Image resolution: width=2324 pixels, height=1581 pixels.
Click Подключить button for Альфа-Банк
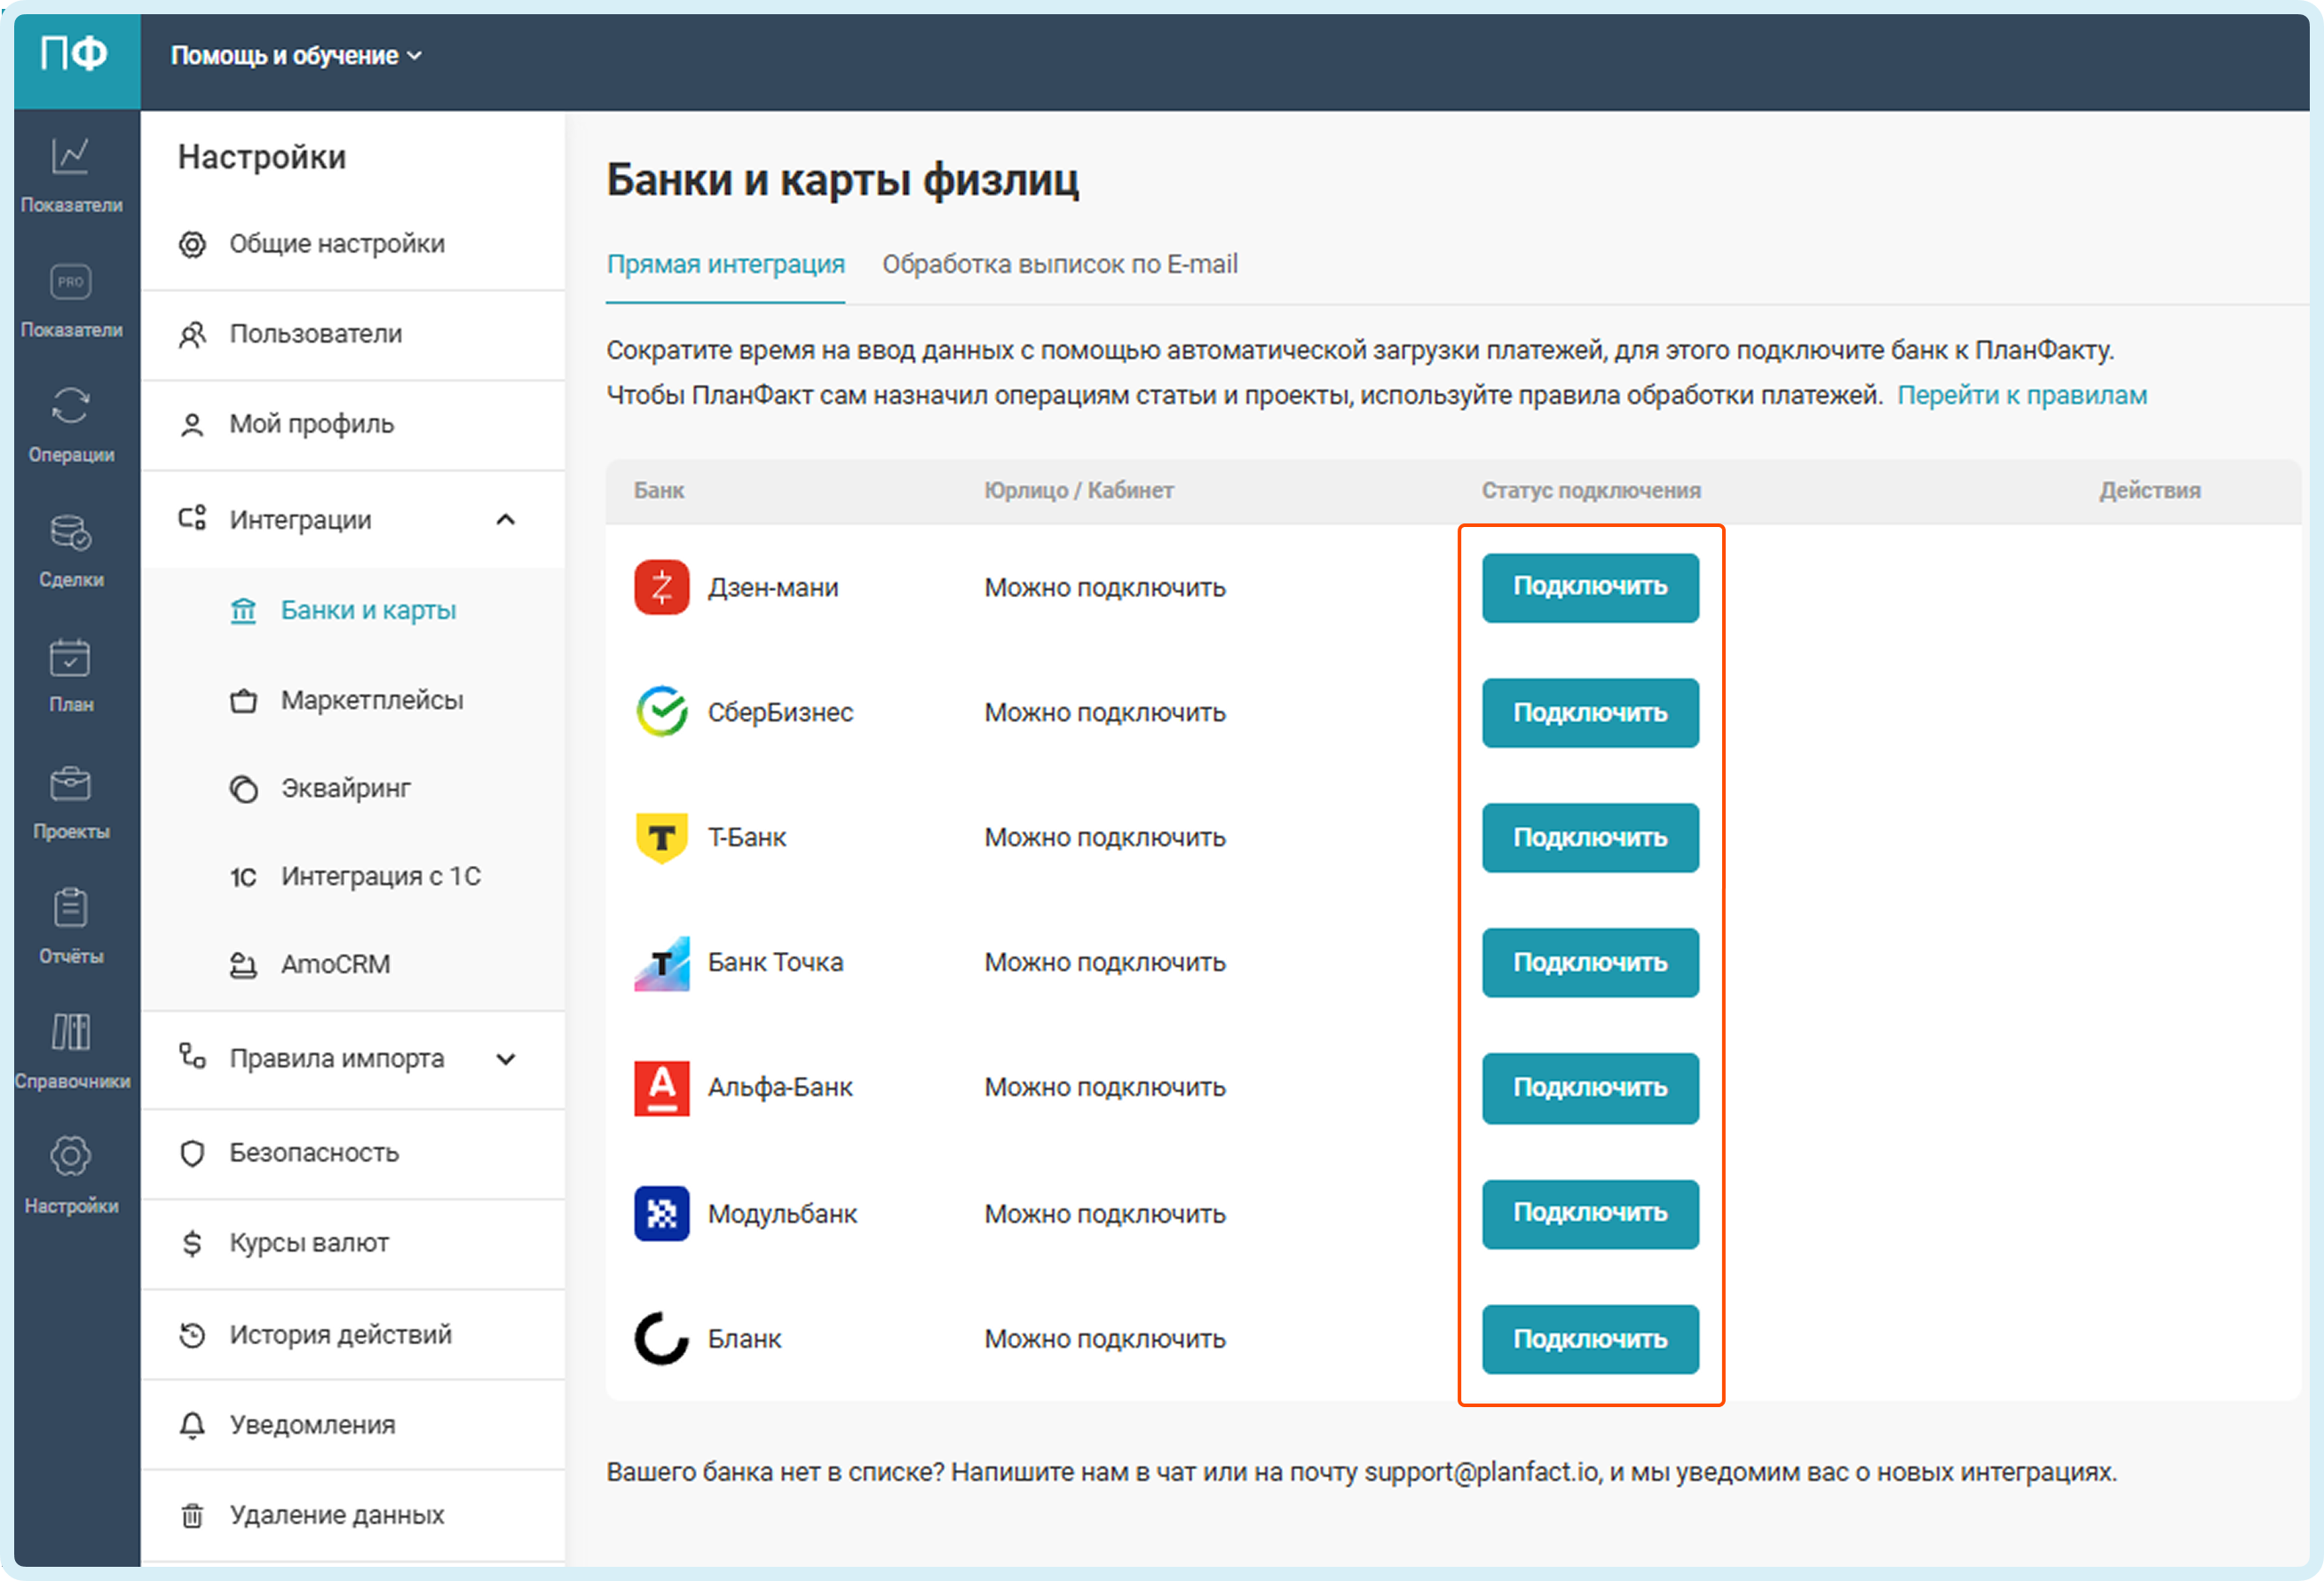[x=1589, y=1088]
